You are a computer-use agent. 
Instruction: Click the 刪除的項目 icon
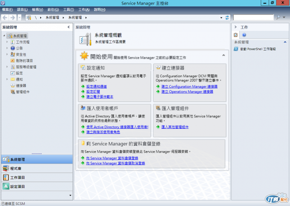[x=13, y=61]
